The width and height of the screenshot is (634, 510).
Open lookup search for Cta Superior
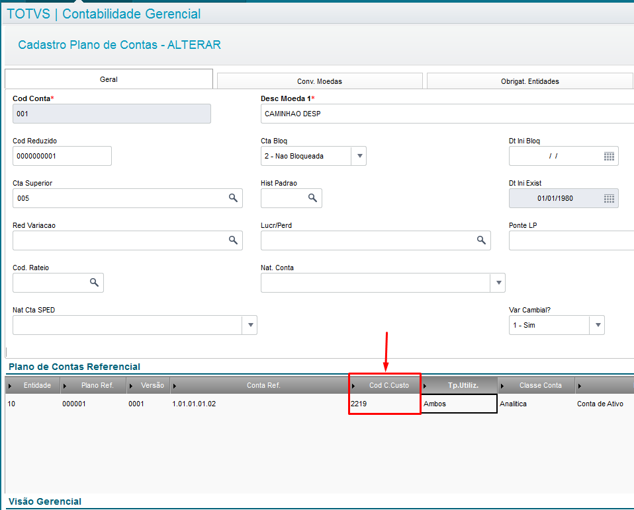tap(233, 198)
